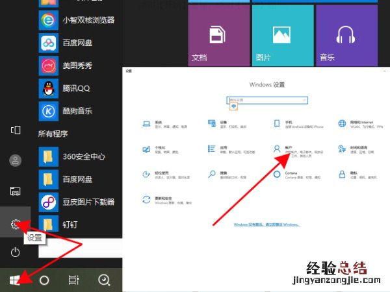Image resolution: width=390 pixels, height=292 pixels.
Task: Click the taskbar search magnifier icon
Action: click(x=104, y=280)
